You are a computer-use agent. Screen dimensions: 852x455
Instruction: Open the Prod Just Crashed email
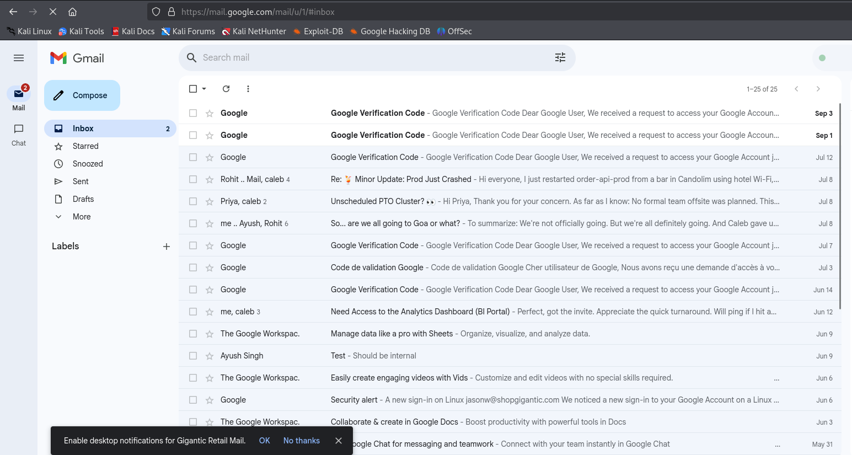[510, 179]
